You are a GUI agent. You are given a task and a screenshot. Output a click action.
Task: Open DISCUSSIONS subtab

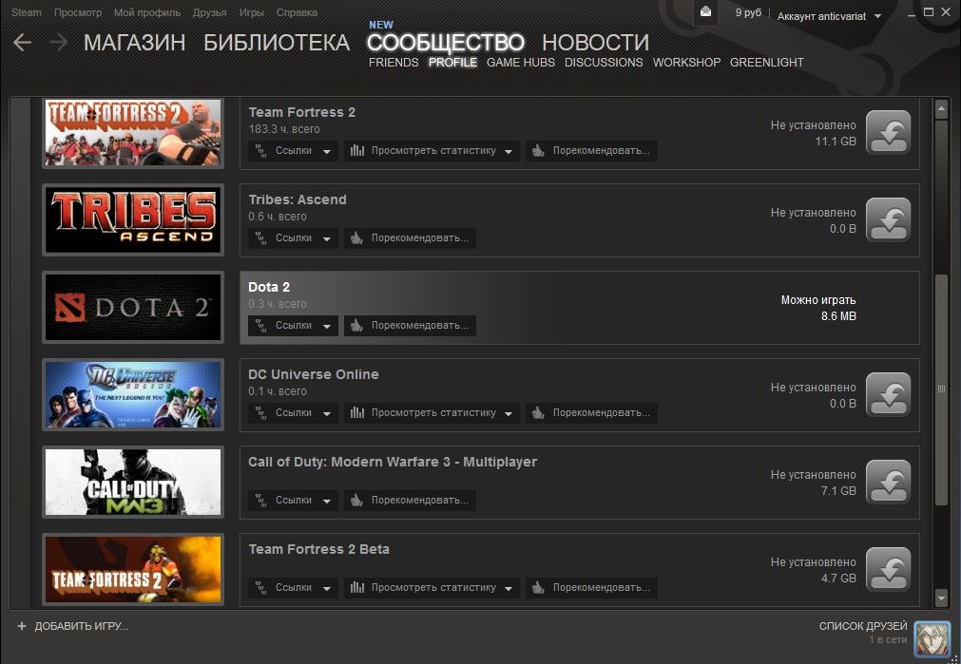[604, 63]
